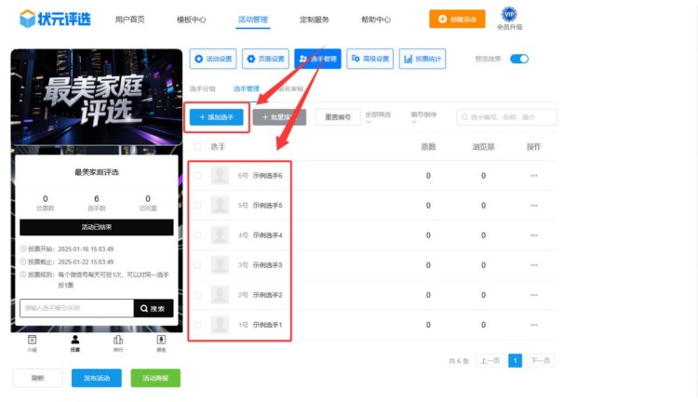Check the select-all checkbox in table header

point(196,147)
